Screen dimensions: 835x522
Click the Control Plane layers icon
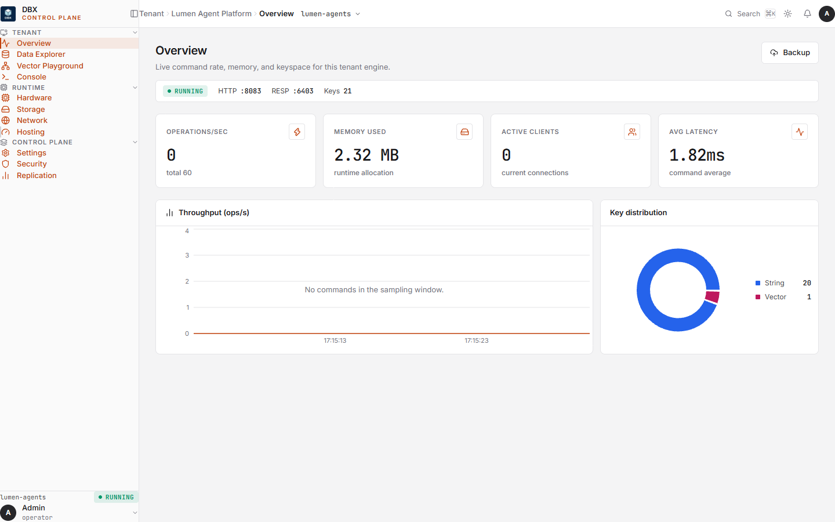pos(3,142)
